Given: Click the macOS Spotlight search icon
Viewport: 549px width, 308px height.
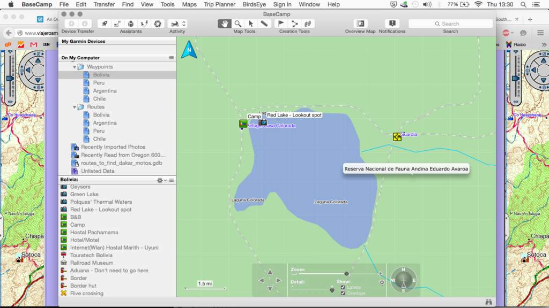Looking at the screenshot, I should [523, 4].
